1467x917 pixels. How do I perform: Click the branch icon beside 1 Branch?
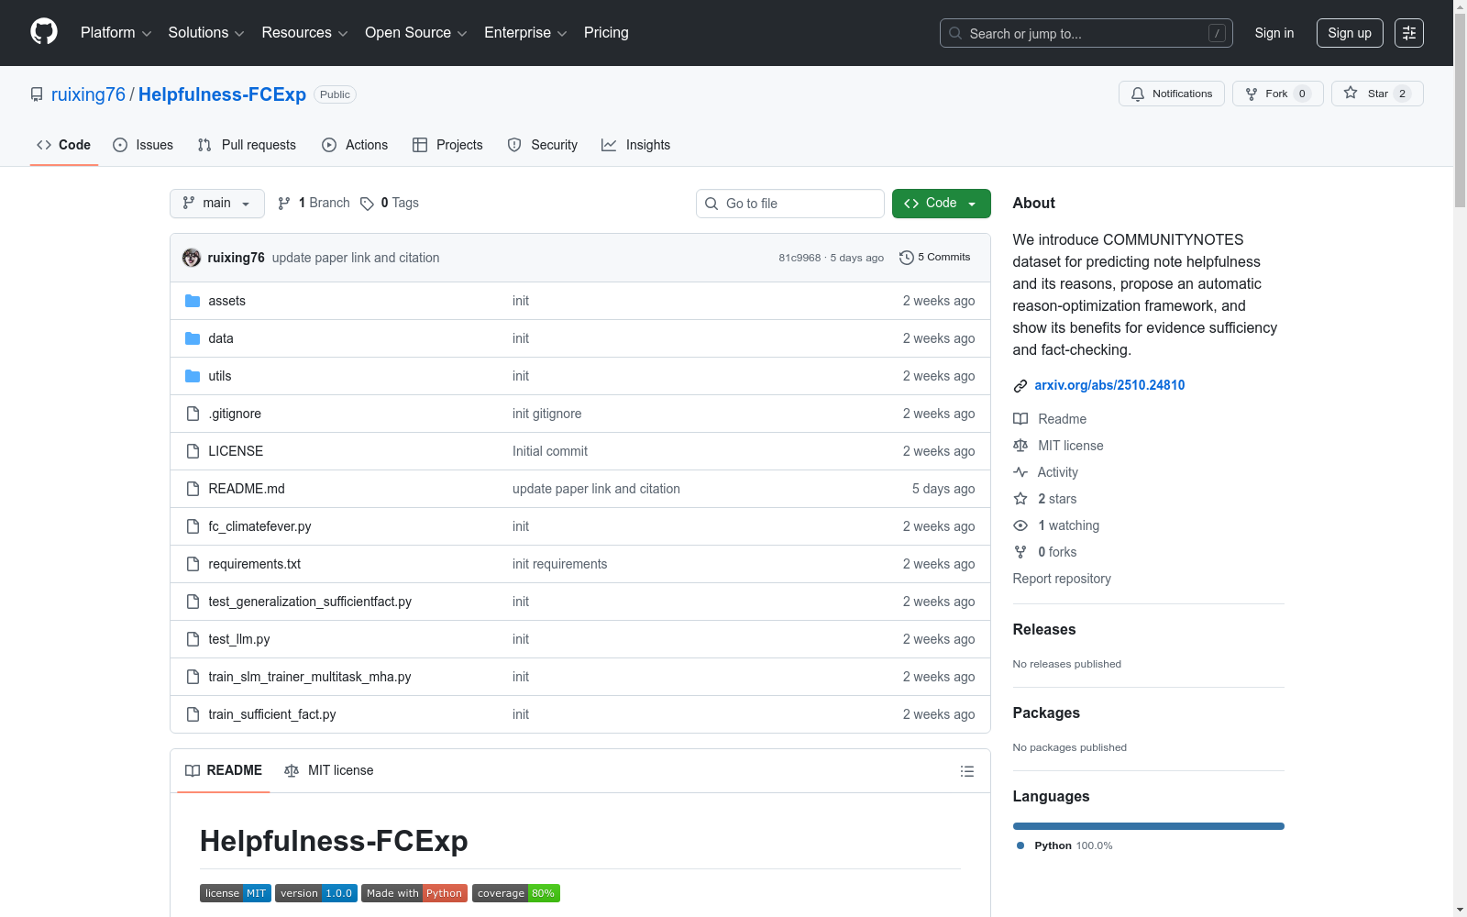tap(284, 204)
